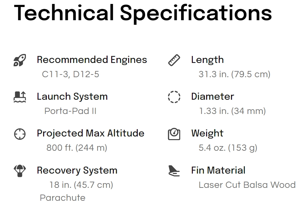Click the C11-3, D12-5 engine value
The height and width of the screenshot is (211, 305).
(71, 74)
